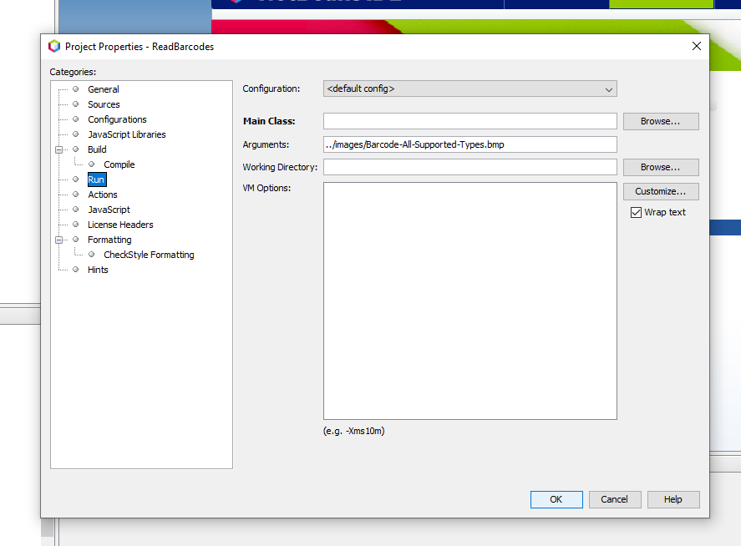The height and width of the screenshot is (546, 741).
Task: Open the Configurations category
Action: 118,119
